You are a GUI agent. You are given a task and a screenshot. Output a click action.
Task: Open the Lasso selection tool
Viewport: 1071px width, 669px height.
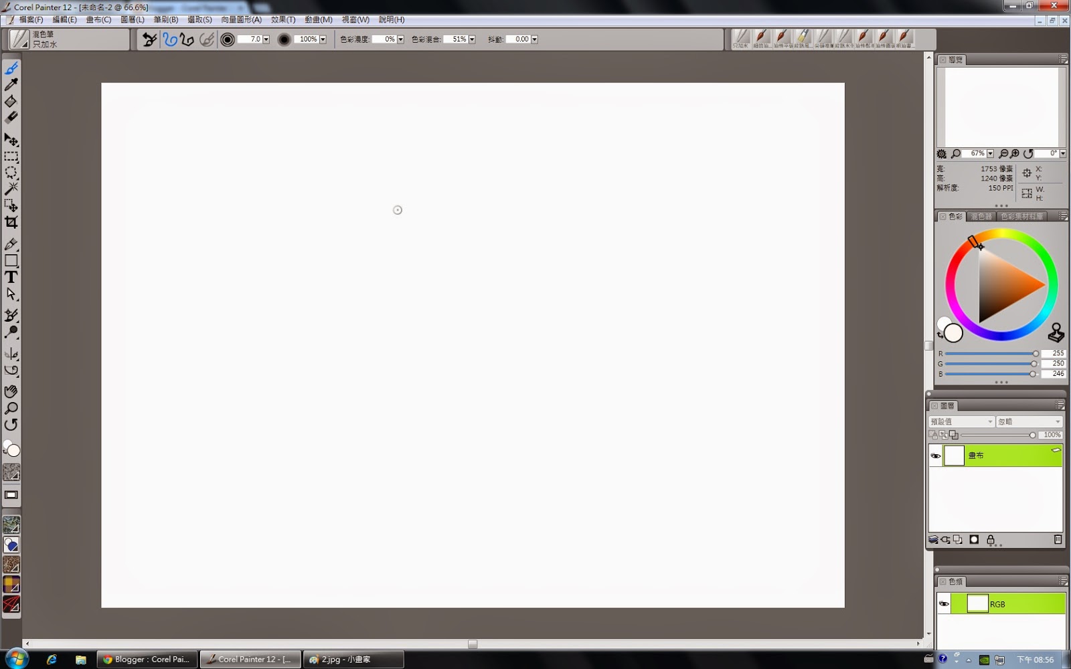click(x=11, y=173)
